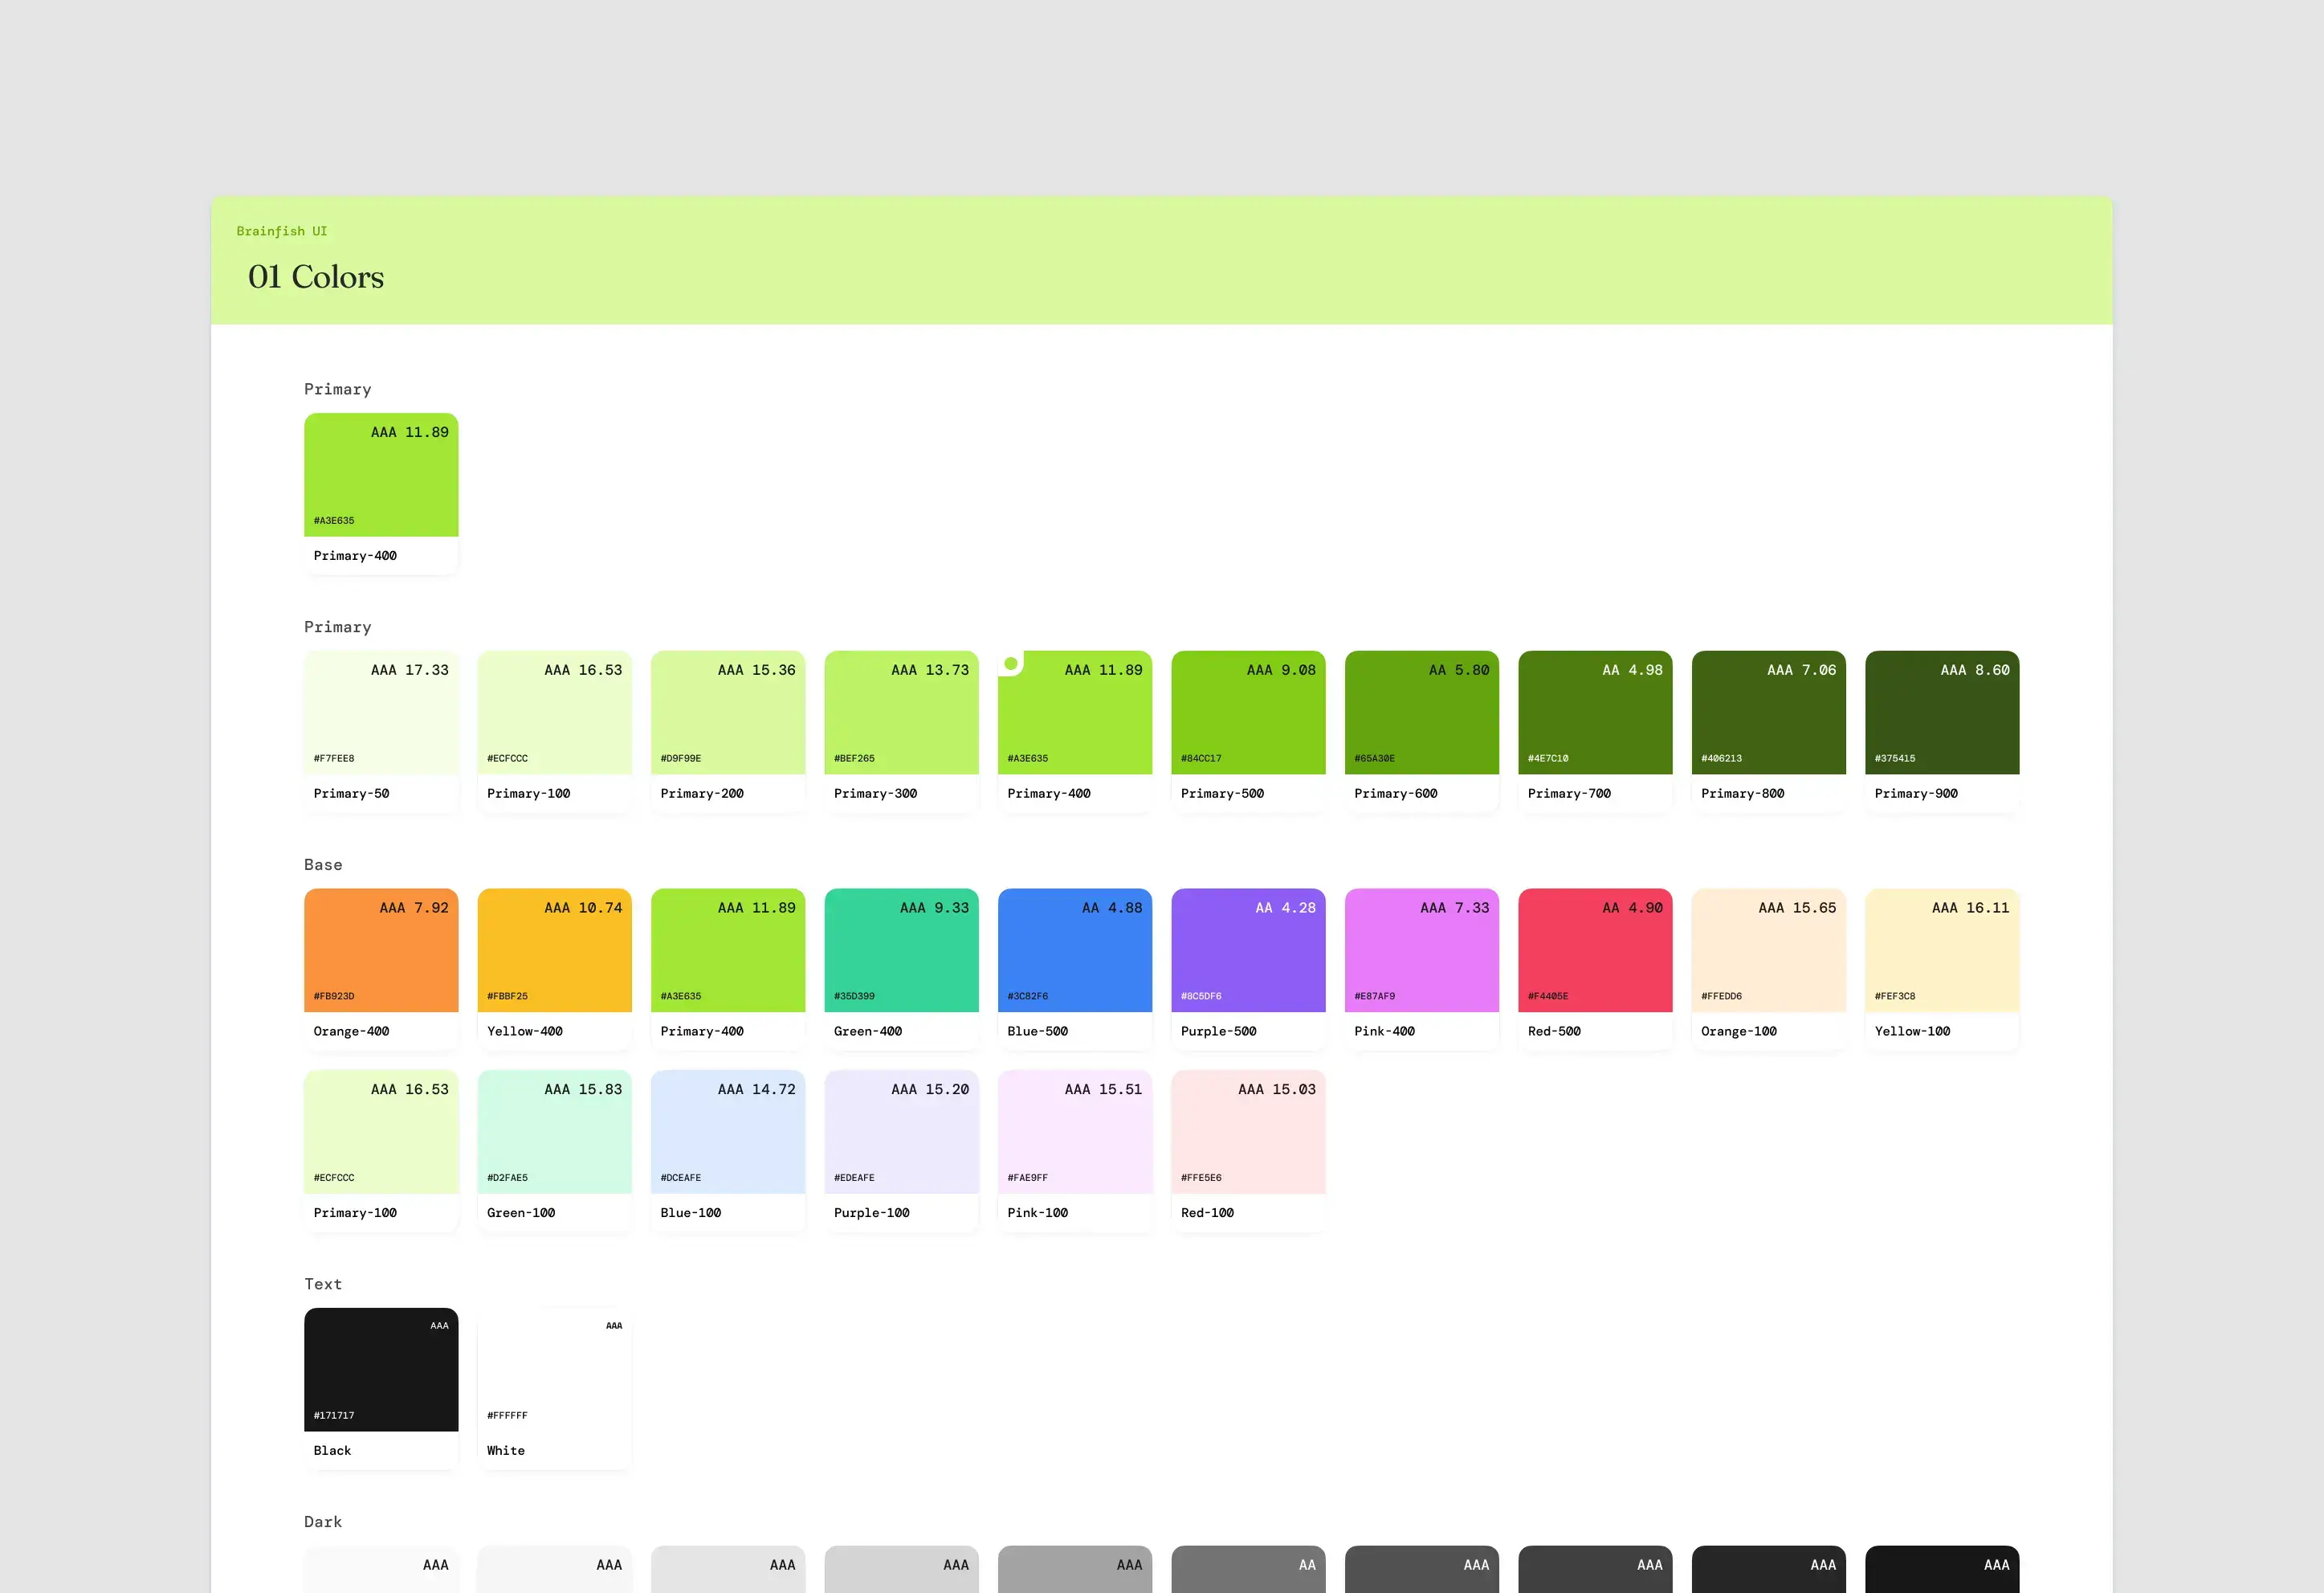This screenshot has height=1593, width=2324.
Task: Click the 01 Colors page title
Action: tap(316, 277)
